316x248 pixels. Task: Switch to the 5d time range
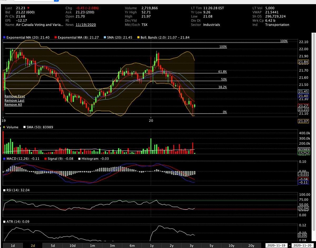[x=52, y=246]
